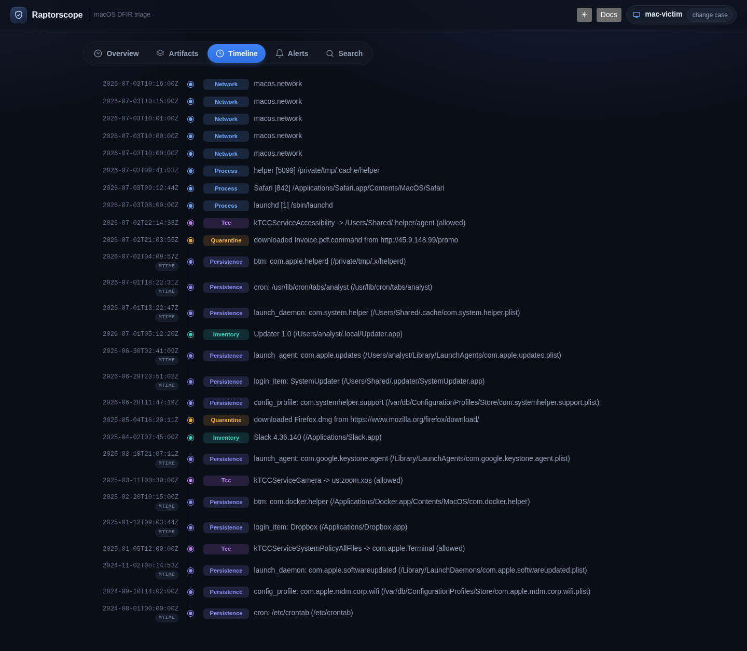
Task: Click the Tcc tag for kTCCServiceSystemPolicyAllFiles
Action: (x=226, y=549)
